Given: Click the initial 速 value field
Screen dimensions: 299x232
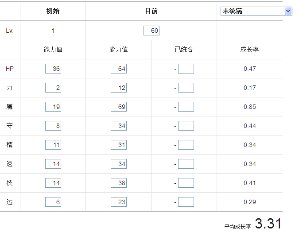Looking at the screenshot, I should pos(53,164).
